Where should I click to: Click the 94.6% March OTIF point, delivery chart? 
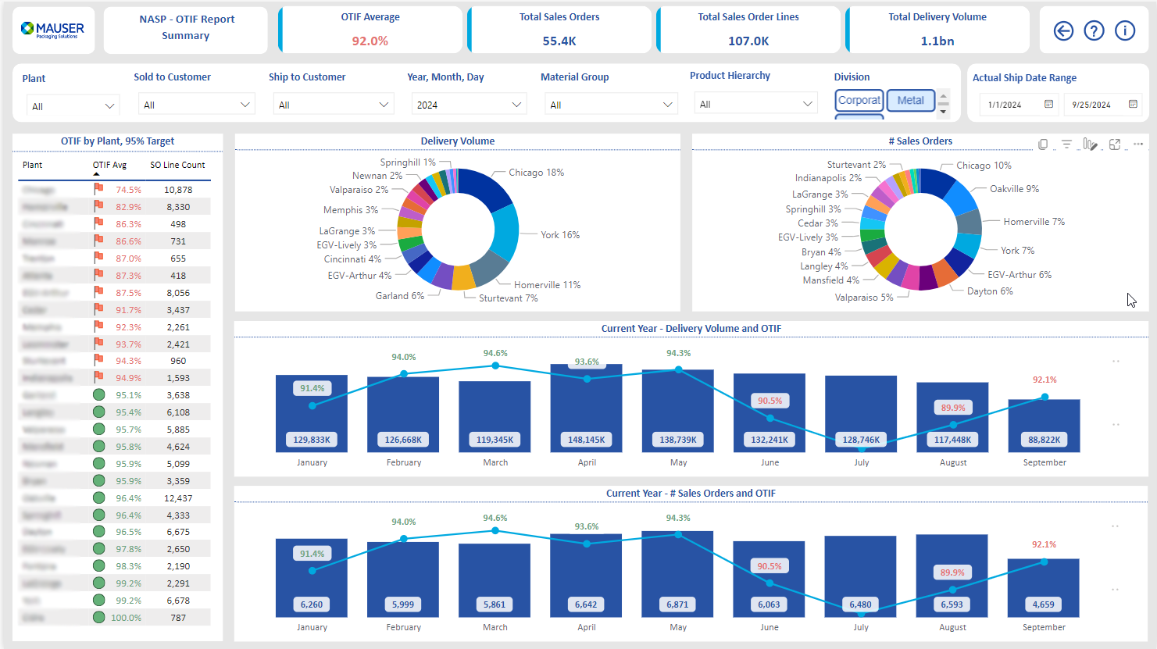click(x=495, y=366)
